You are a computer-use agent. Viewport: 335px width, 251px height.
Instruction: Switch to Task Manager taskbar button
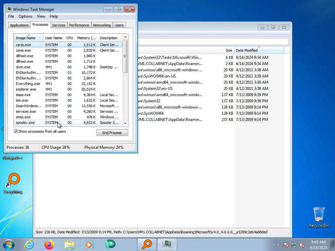tap(167, 244)
